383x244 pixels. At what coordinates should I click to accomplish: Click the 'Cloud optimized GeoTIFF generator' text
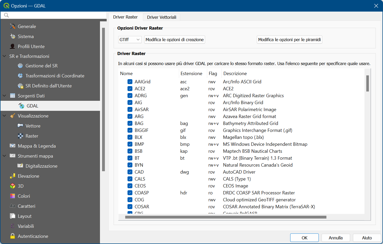point(259,200)
